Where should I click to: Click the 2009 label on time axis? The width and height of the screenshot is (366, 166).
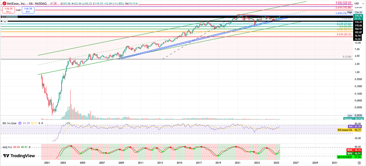click(x=121, y=163)
